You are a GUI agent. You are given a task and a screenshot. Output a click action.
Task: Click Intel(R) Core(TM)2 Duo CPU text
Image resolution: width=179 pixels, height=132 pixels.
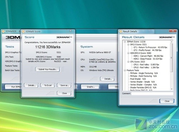(x=101, y=59)
